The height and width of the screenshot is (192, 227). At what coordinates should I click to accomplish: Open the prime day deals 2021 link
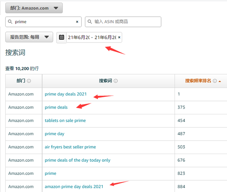(x=66, y=94)
